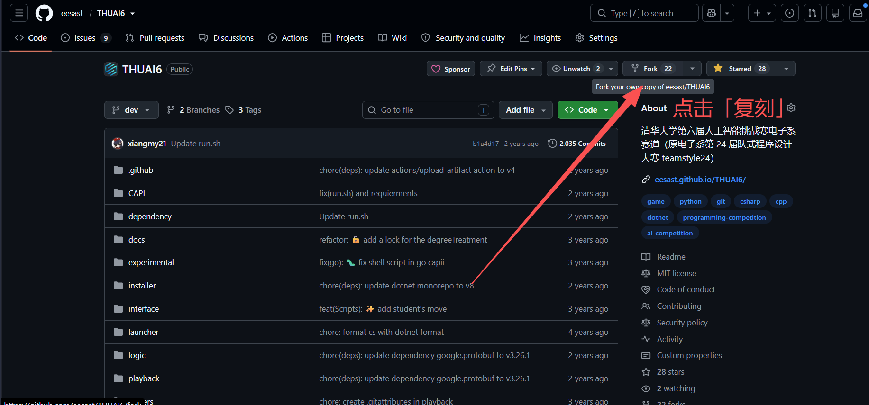This screenshot has width=869, height=405.
Task: Click the Go to file field
Action: [428, 110]
